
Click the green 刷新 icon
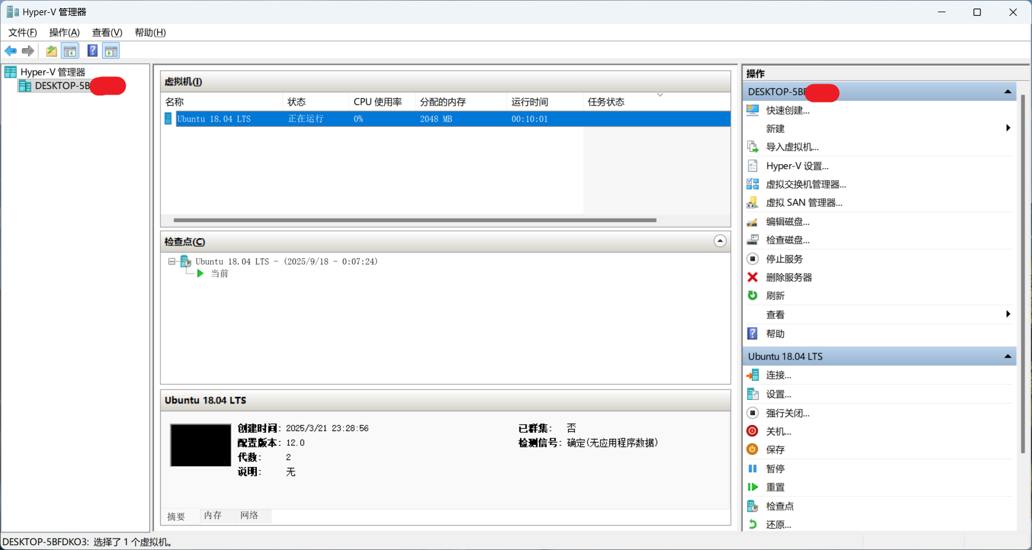coord(752,295)
